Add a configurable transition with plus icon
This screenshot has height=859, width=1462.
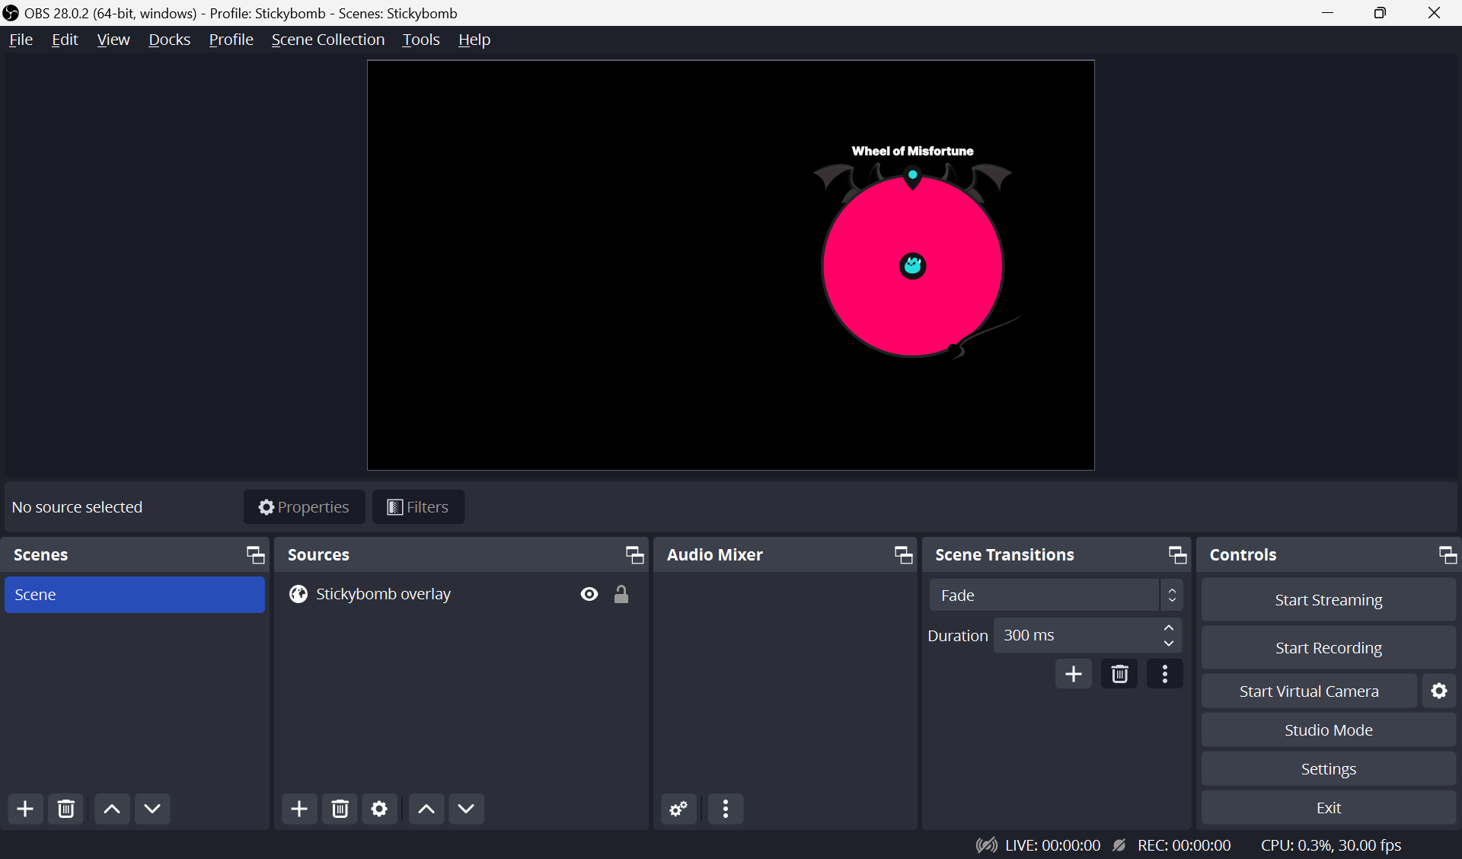(1074, 674)
